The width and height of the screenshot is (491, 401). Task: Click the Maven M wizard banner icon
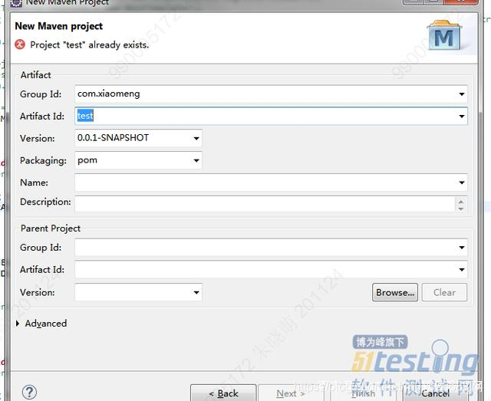(444, 35)
